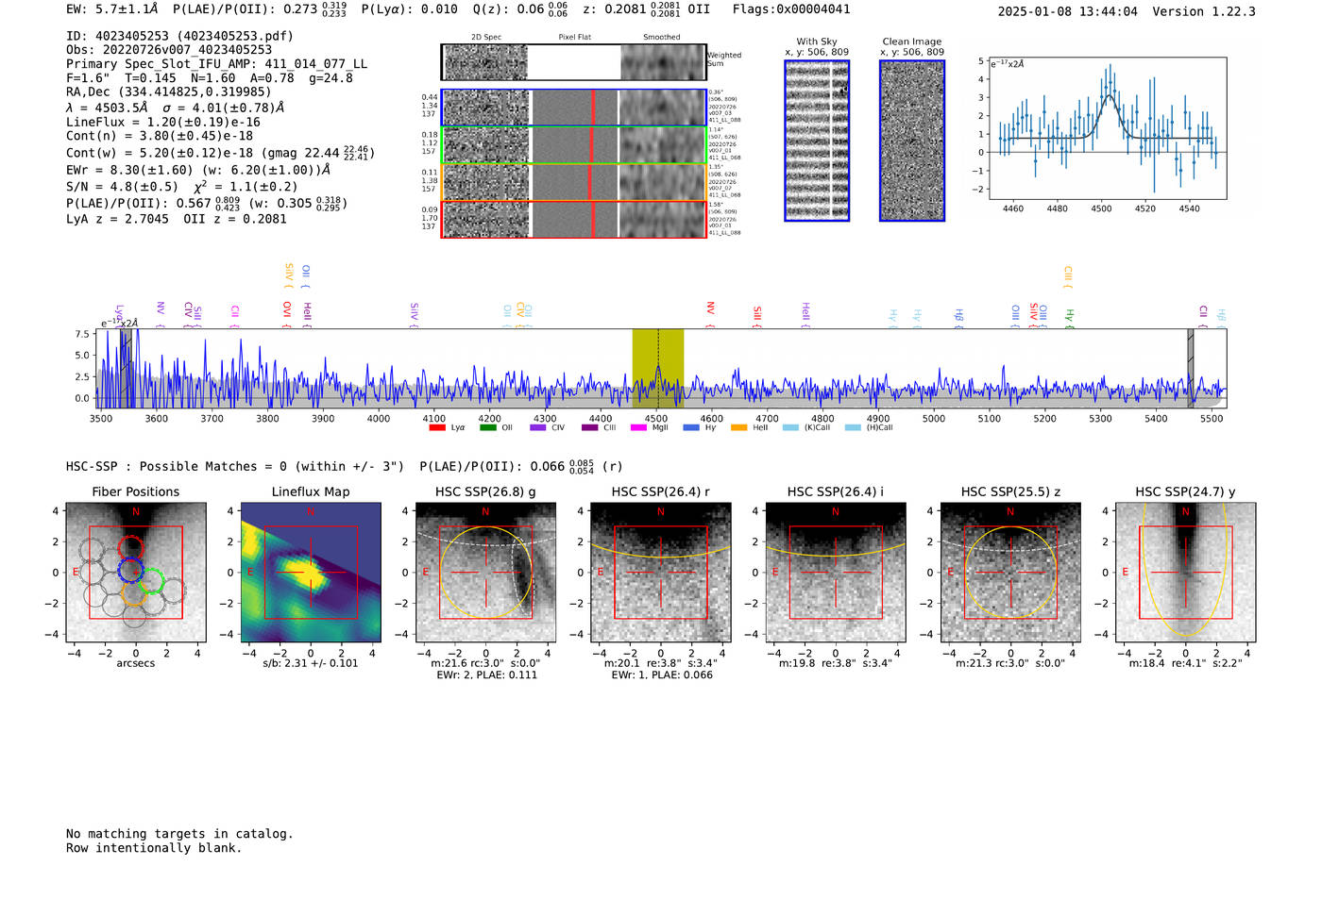
Task: Select the HSC SSP(26.4) i cutout
Action: tap(836, 573)
